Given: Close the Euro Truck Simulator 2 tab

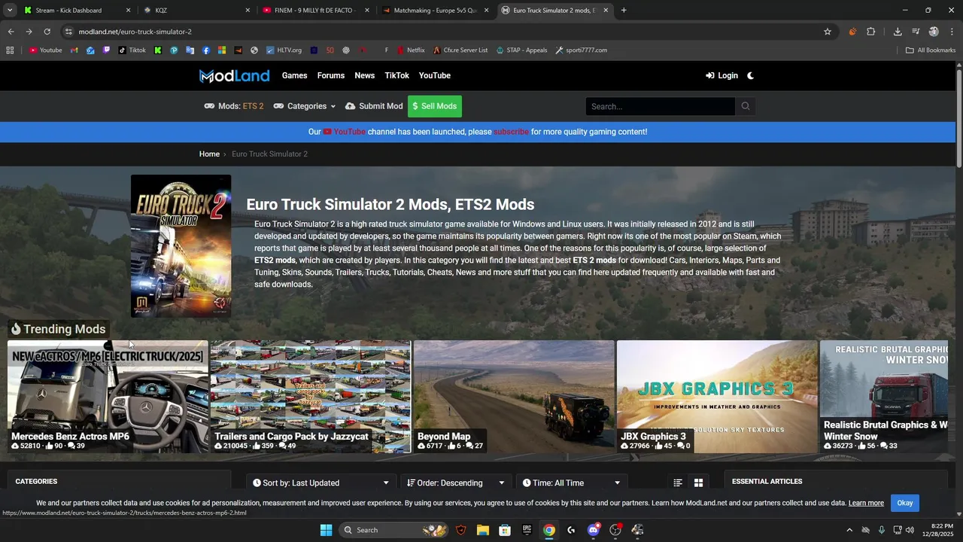Looking at the screenshot, I should 606,11.
